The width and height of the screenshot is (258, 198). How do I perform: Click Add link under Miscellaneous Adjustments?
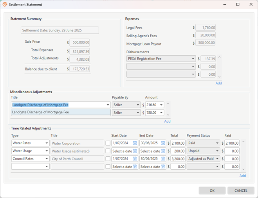click(x=167, y=122)
